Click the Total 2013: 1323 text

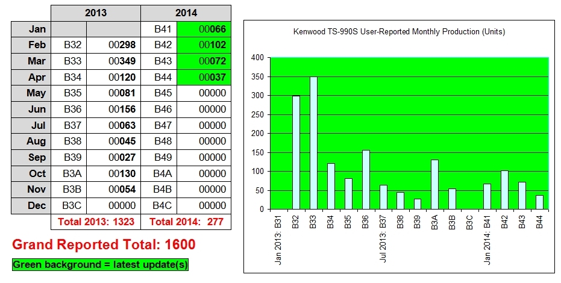coord(96,222)
